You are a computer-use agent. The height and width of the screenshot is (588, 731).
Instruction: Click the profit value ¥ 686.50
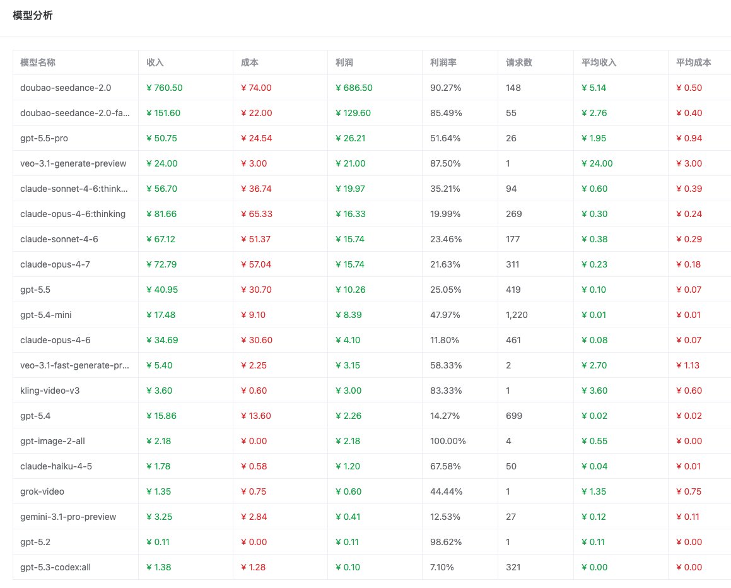tap(354, 88)
